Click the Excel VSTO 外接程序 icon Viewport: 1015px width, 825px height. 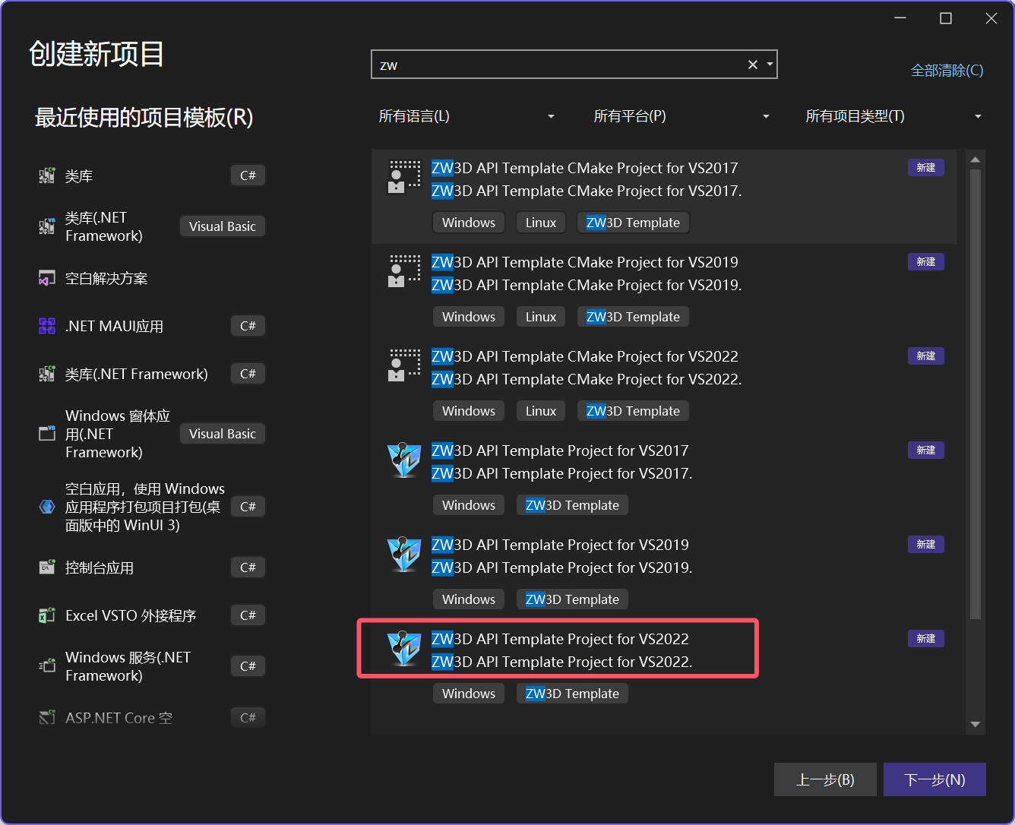(x=47, y=615)
